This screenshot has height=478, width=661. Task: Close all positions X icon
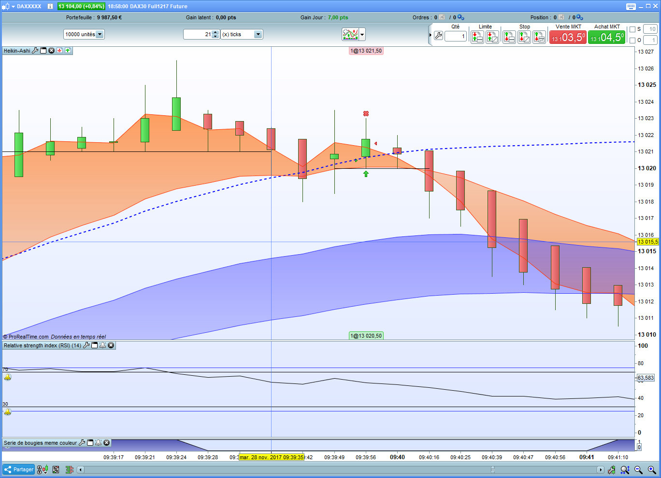[561, 17]
